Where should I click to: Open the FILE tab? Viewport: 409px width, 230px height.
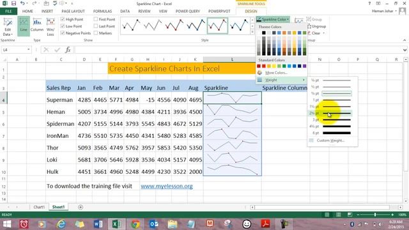[8, 11]
